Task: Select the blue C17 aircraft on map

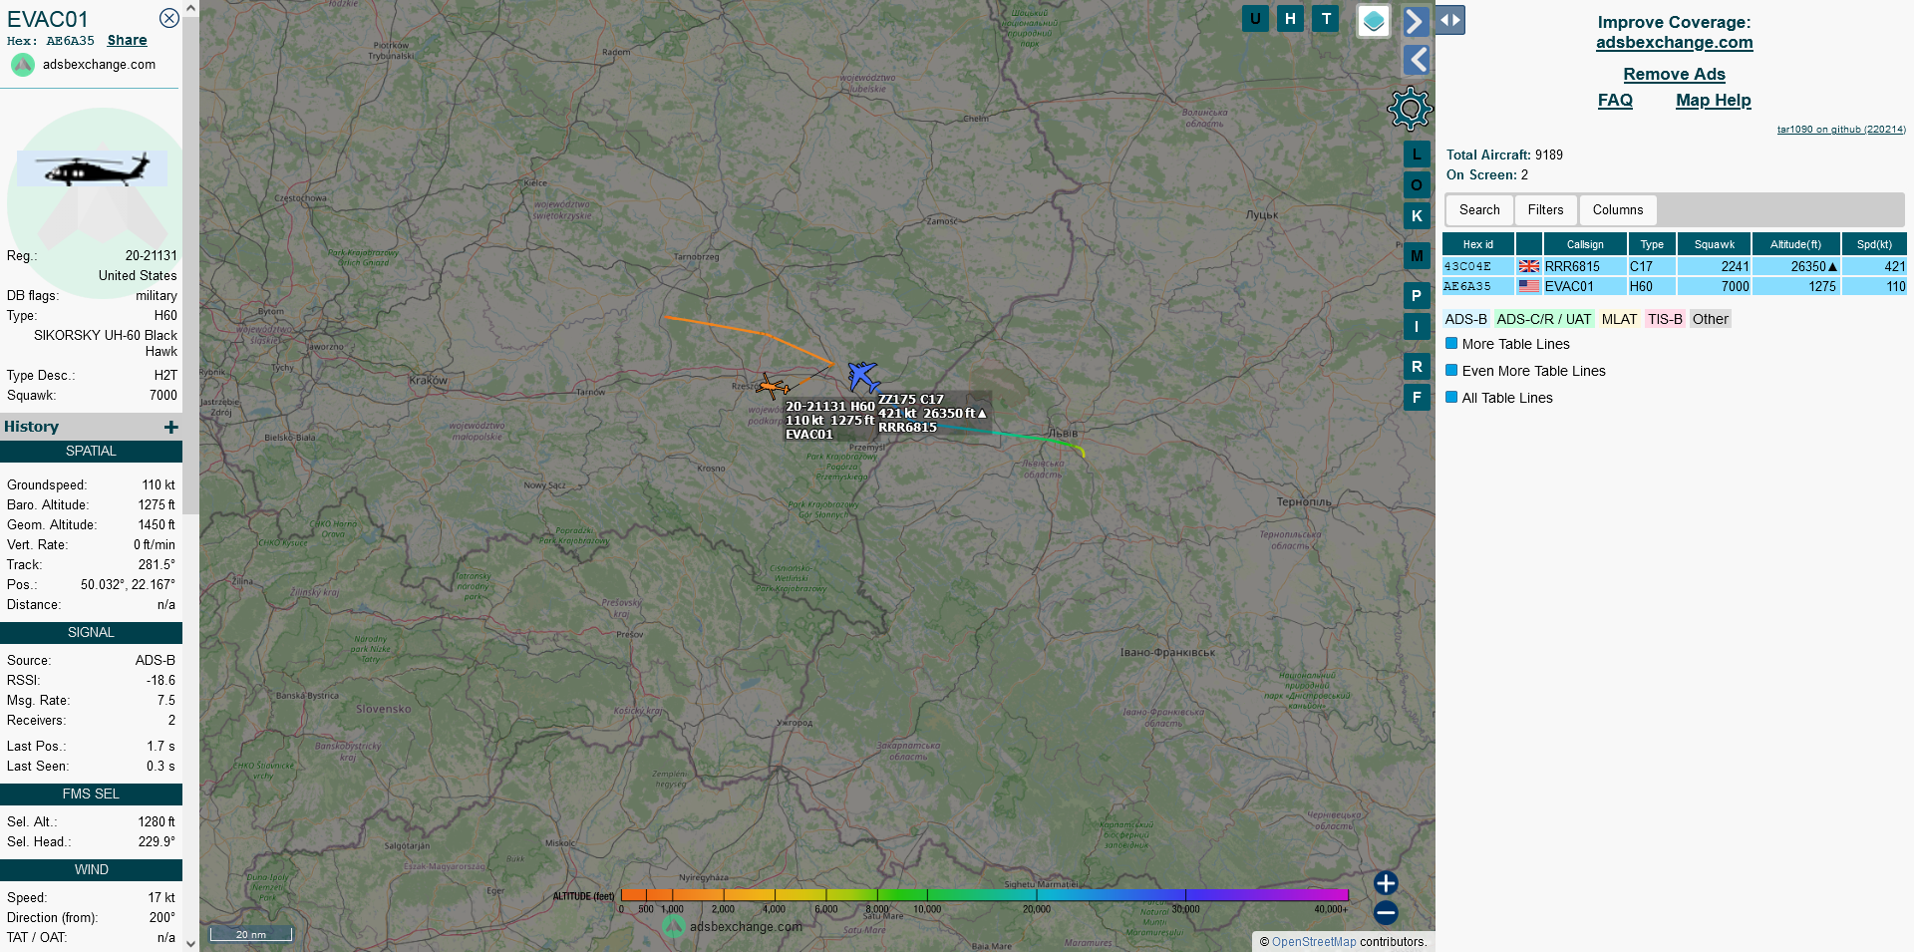Action: (x=863, y=376)
